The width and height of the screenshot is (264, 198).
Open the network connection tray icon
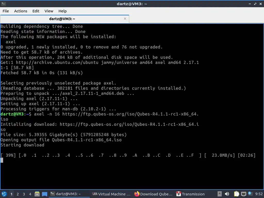243,194
